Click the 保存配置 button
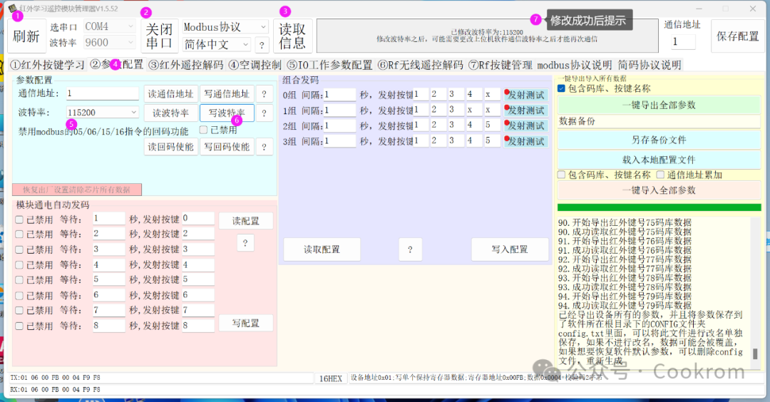Viewport: 770px width, 402px height. coord(738,36)
